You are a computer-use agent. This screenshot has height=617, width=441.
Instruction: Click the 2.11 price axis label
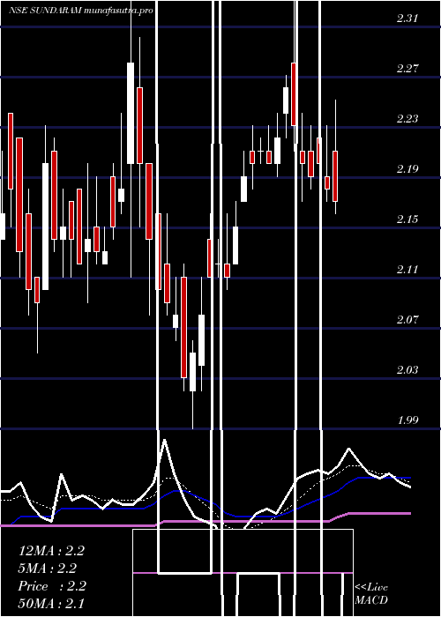[407, 270]
